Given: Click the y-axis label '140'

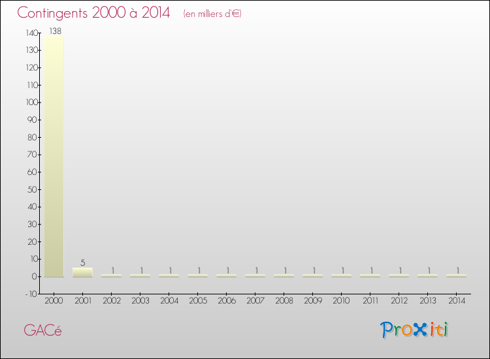Looking at the screenshot, I should [32, 33].
